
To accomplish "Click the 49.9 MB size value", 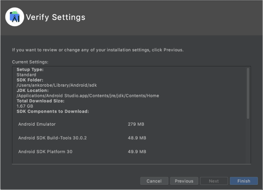I will click(x=137, y=152).
